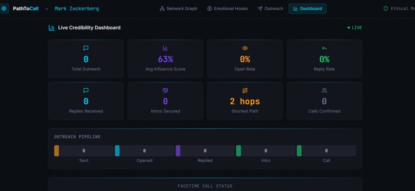The width and height of the screenshot is (415, 191).
Task: Click the Outreach paper plane icon
Action: click(260, 9)
